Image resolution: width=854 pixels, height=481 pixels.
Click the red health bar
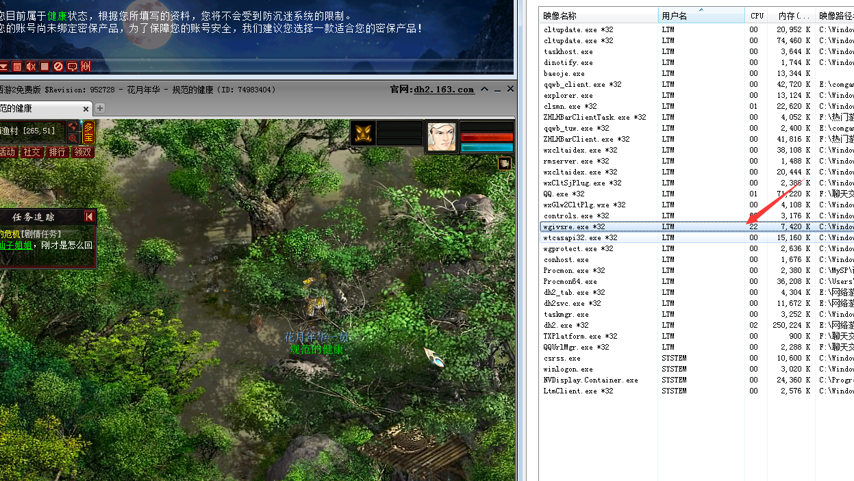487,138
